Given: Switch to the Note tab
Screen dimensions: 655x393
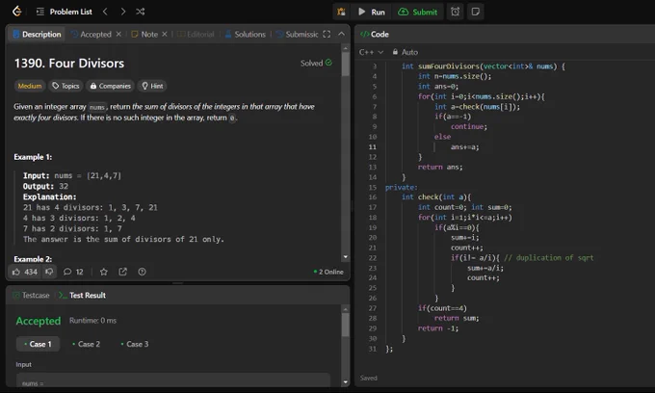Looking at the screenshot, I should (x=144, y=35).
